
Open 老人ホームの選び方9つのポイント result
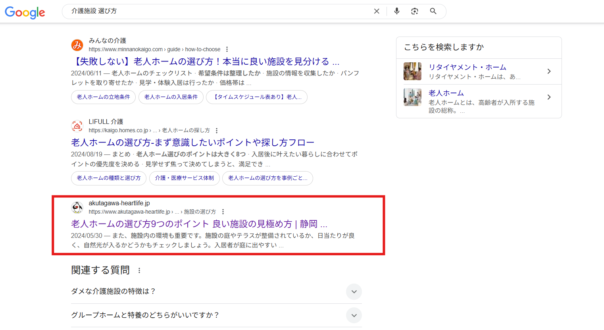(199, 224)
